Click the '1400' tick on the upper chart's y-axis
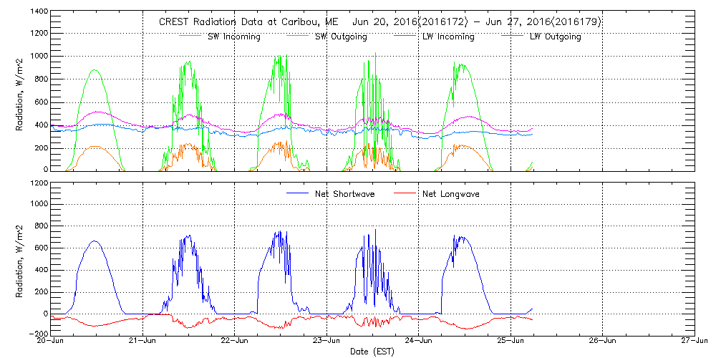Image resolution: width=716 pixels, height=358 pixels. (39, 13)
